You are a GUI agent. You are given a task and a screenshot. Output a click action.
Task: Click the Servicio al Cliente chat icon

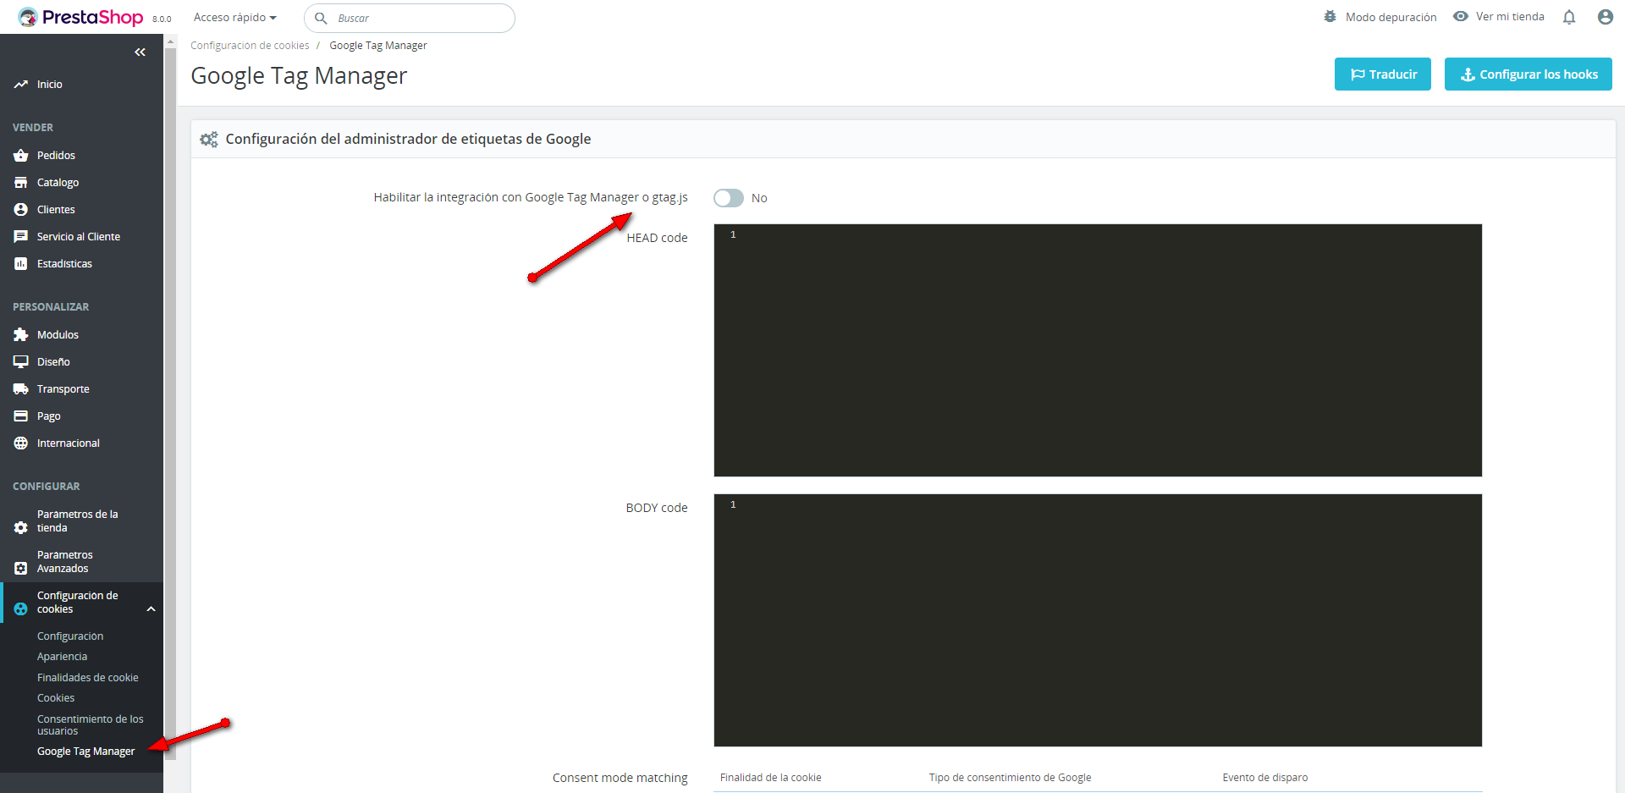[21, 237]
